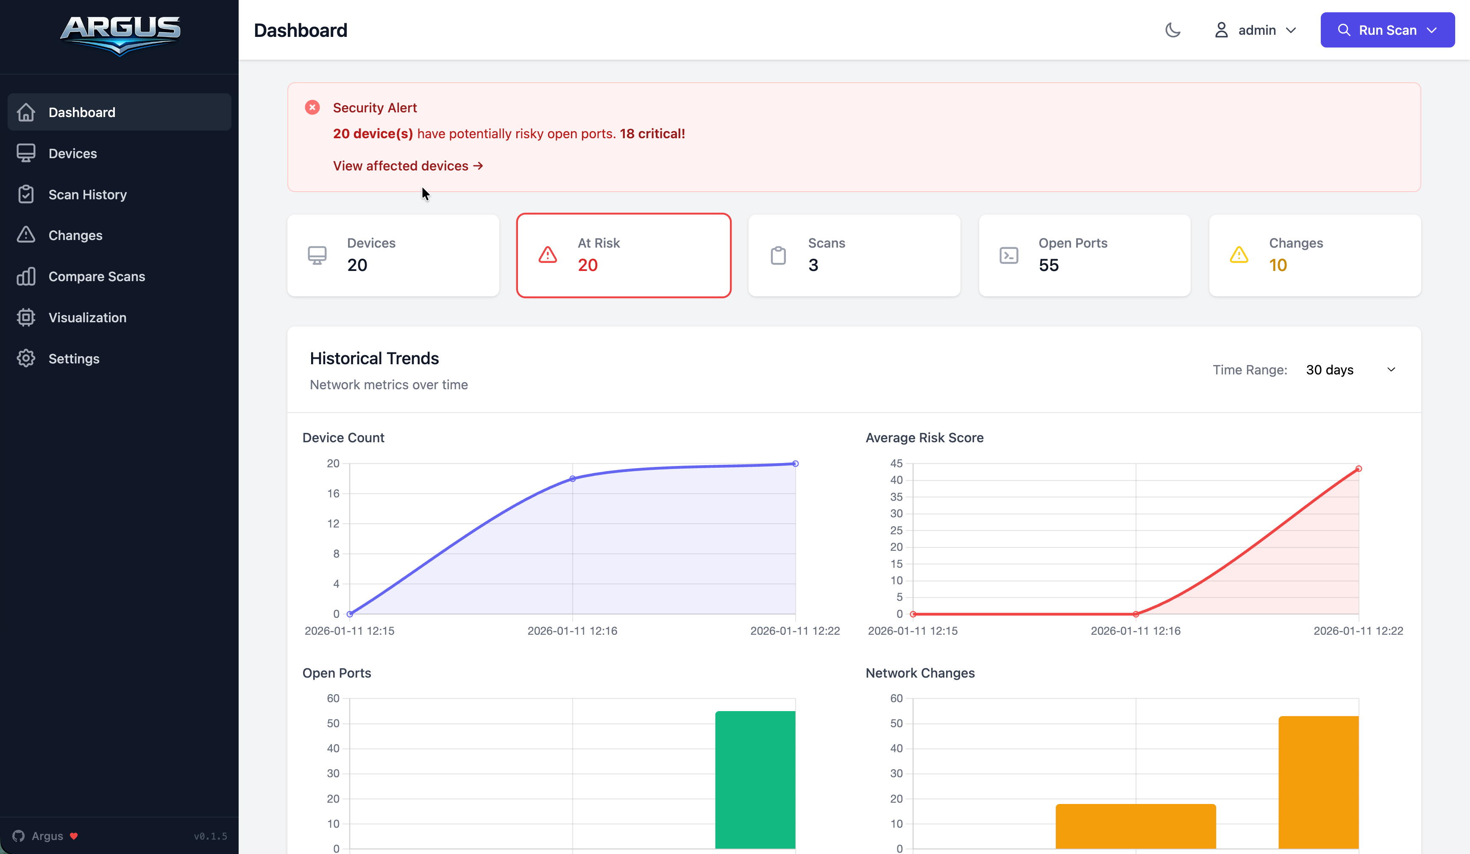Click the GitHub icon in the footer
Viewport: 1470px width, 854px height.
[19, 836]
